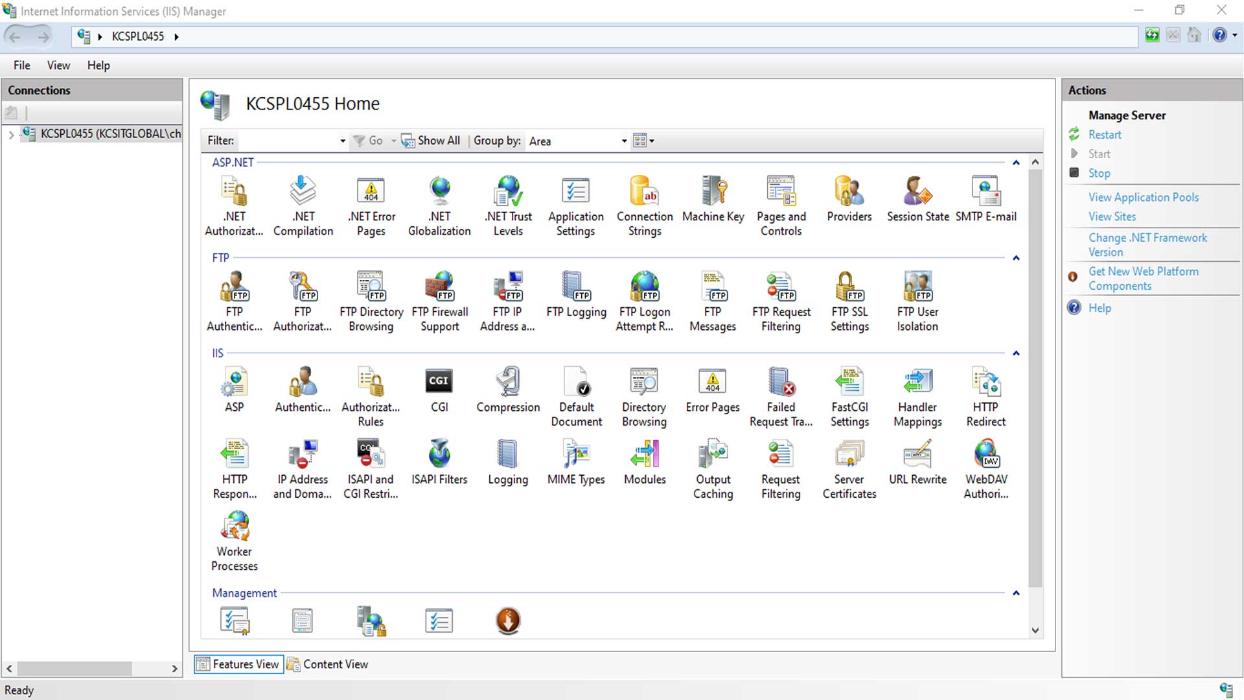Open FTP User Isolation feature
Screen dimensions: 1244x700
(x=917, y=301)
